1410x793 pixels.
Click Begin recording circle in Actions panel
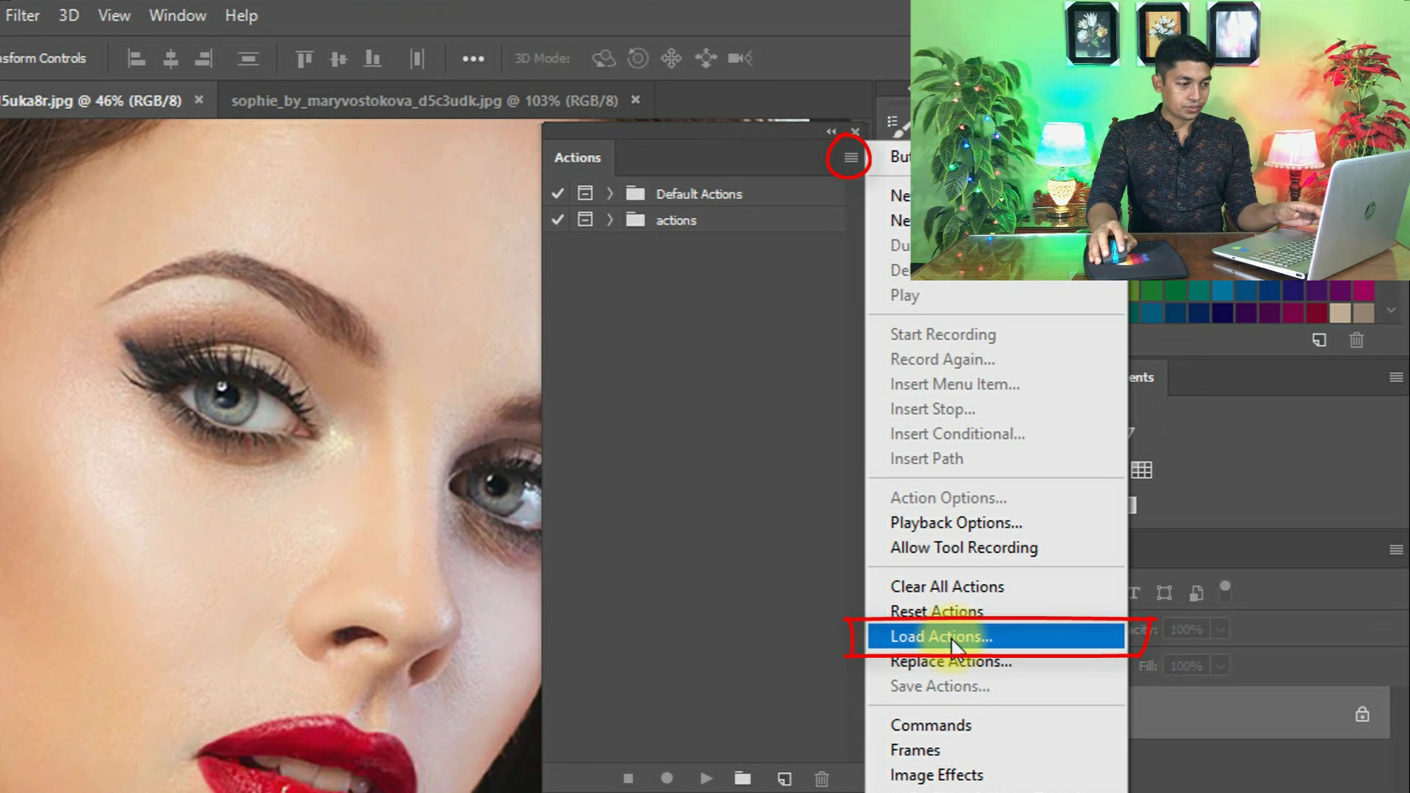pyautogui.click(x=667, y=778)
